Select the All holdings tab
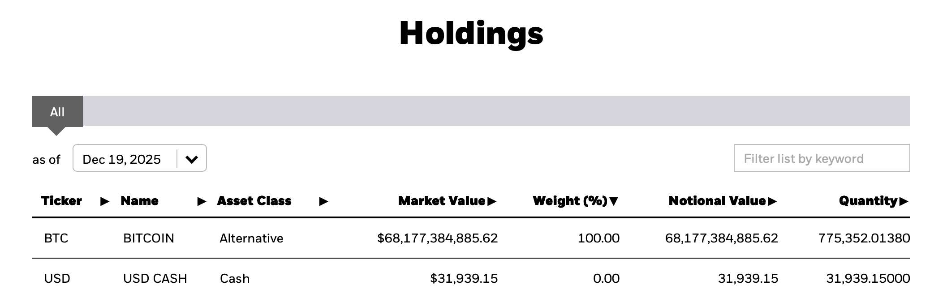947x306 pixels. tap(57, 111)
